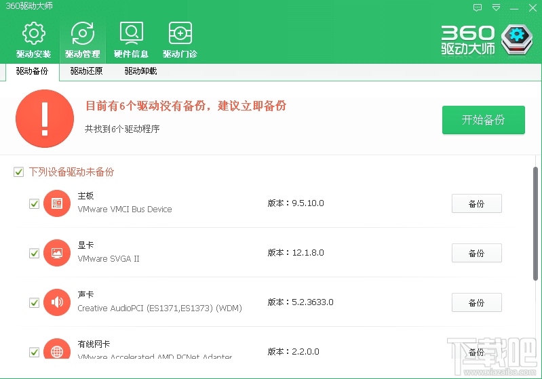Switch to the 驱动备份 tab
The height and width of the screenshot is (379, 542).
[32, 71]
